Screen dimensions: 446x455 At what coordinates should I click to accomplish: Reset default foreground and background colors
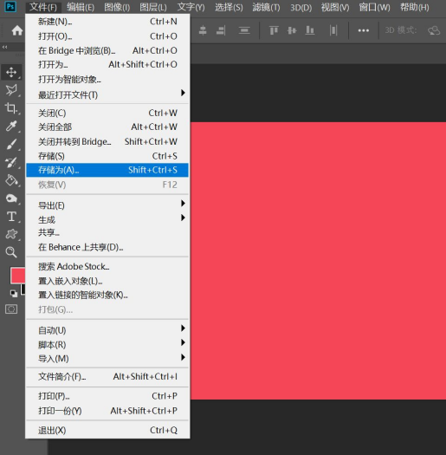[x=14, y=294]
